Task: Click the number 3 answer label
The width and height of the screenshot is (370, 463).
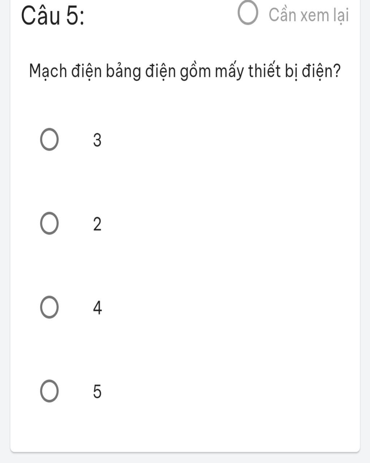Action: pyautogui.click(x=97, y=140)
